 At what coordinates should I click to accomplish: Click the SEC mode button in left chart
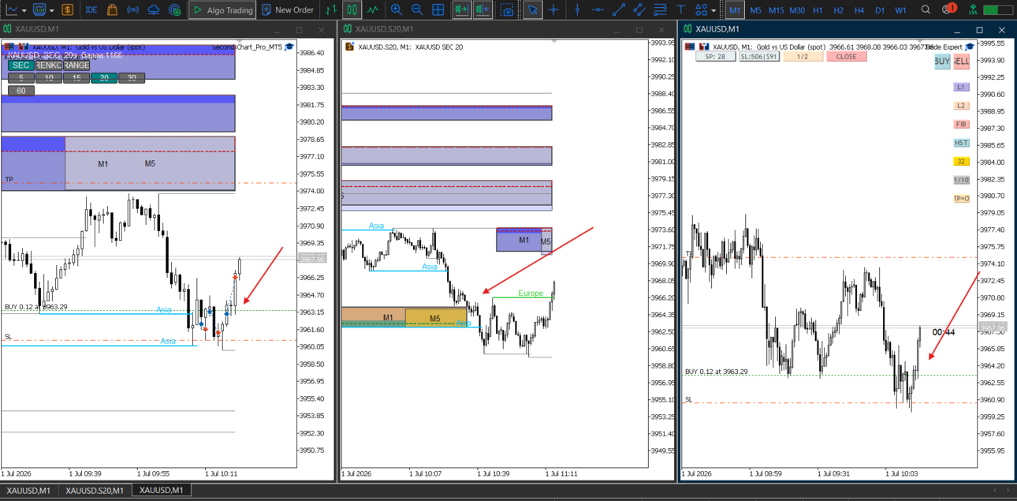pos(21,65)
